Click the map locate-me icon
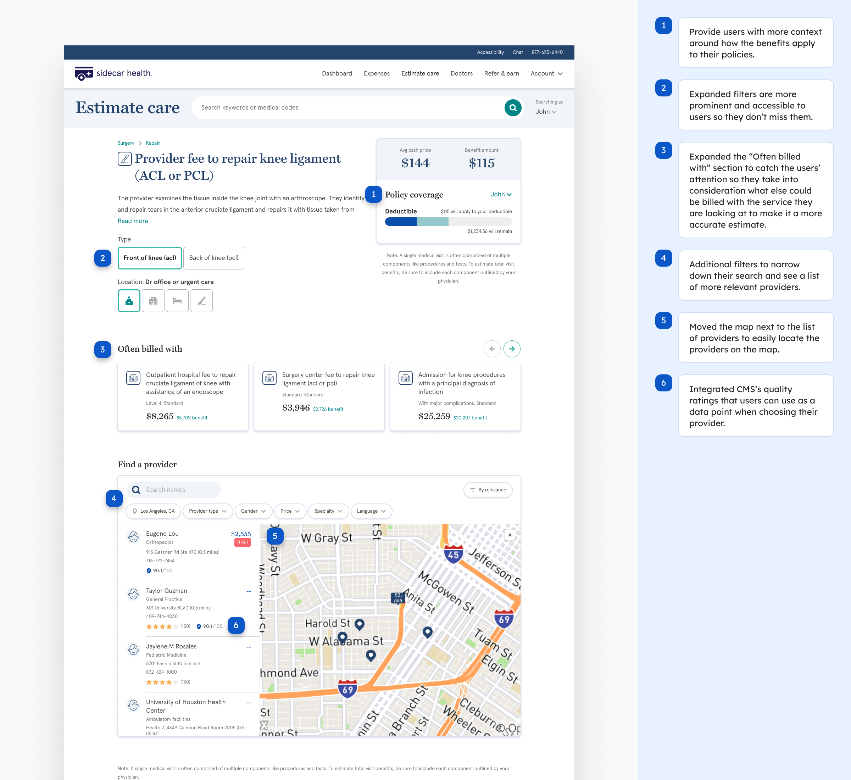This screenshot has width=851, height=780. pyautogui.click(x=510, y=535)
